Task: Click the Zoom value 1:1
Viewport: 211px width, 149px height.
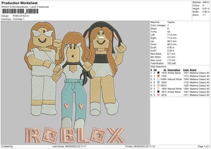Action: [204, 15]
